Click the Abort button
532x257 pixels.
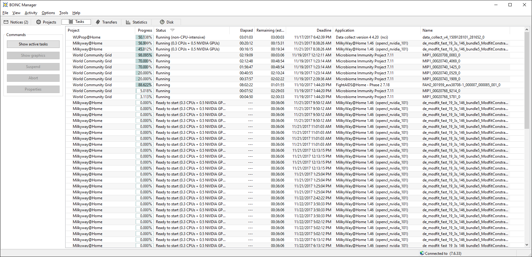click(33, 78)
